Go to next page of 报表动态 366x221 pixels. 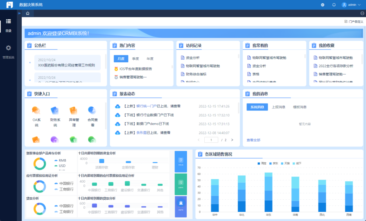pyautogui.click(x=232, y=140)
